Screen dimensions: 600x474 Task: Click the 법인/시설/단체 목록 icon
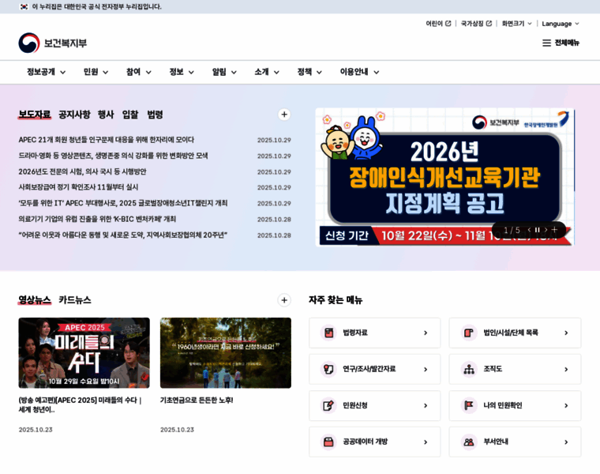pos(469,333)
